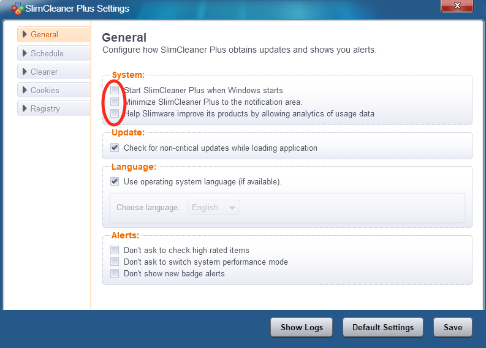Select the General settings tab
Viewport: 486px width, 348px height.
point(54,35)
